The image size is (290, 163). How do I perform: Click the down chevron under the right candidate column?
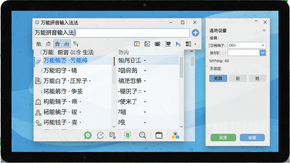click(x=181, y=126)
